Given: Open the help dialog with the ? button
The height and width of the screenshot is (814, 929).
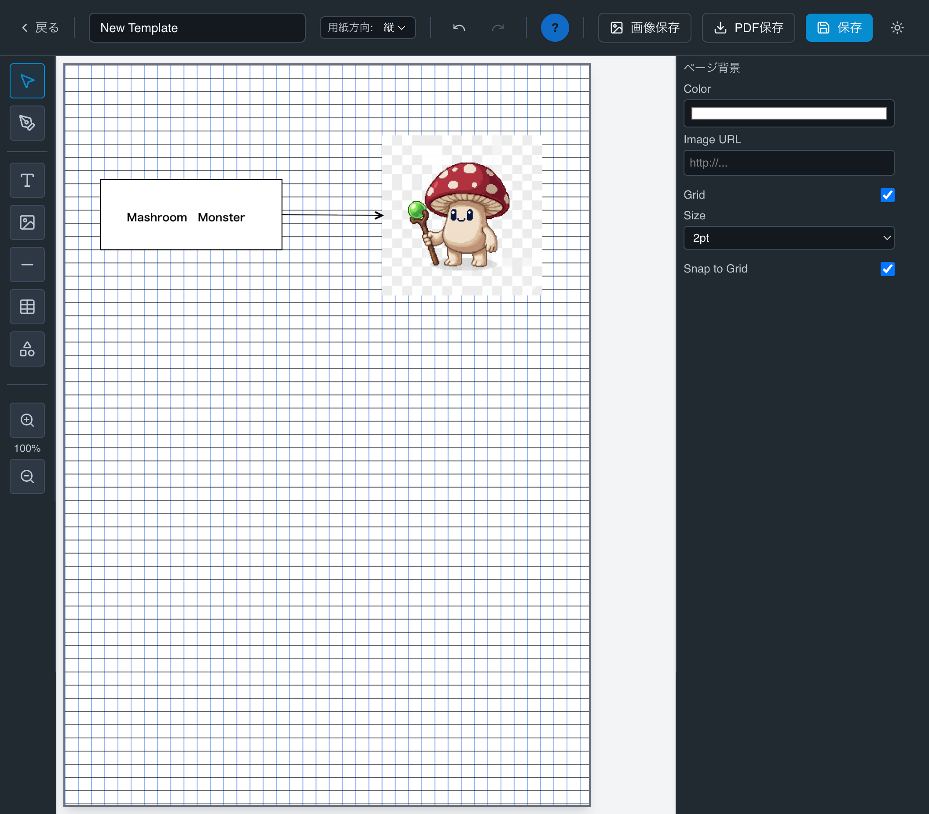Looking at the screenshot, I should coord(555,28).
